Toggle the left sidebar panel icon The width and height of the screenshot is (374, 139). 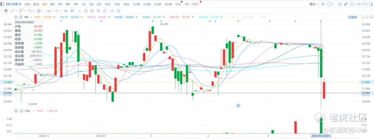tap(2, 4)
